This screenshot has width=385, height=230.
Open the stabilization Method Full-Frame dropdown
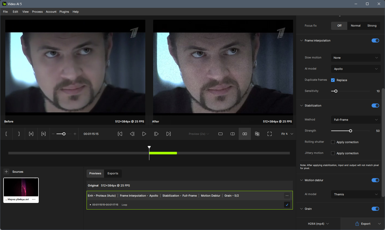[x=356, y=120]
